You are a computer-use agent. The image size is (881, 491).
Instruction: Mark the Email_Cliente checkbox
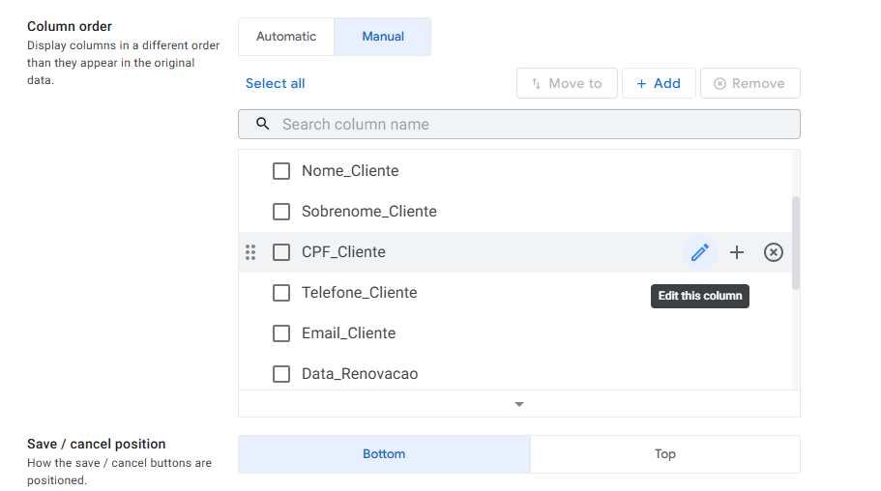pos(281,333)
